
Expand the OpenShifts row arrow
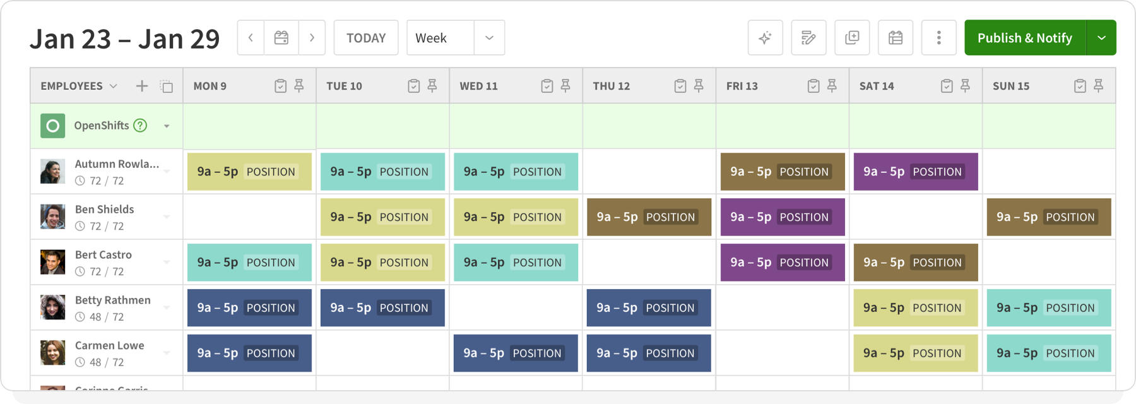click(167, 126)
